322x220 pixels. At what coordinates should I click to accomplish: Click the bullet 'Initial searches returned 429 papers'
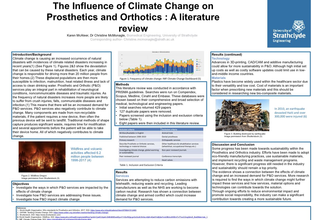click(145, 107)
